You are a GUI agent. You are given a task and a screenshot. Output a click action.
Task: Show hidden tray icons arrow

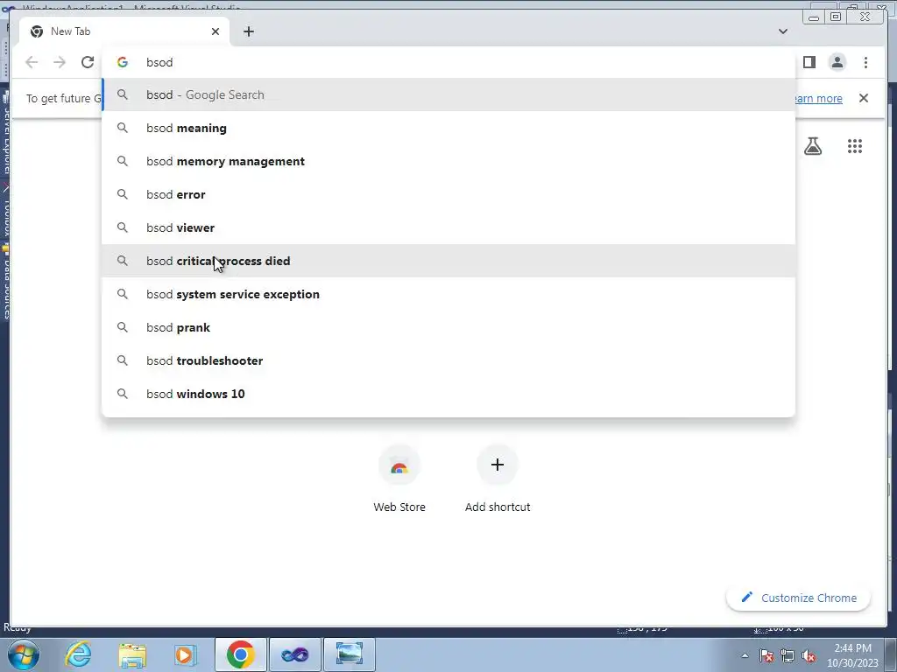[745, 655]
